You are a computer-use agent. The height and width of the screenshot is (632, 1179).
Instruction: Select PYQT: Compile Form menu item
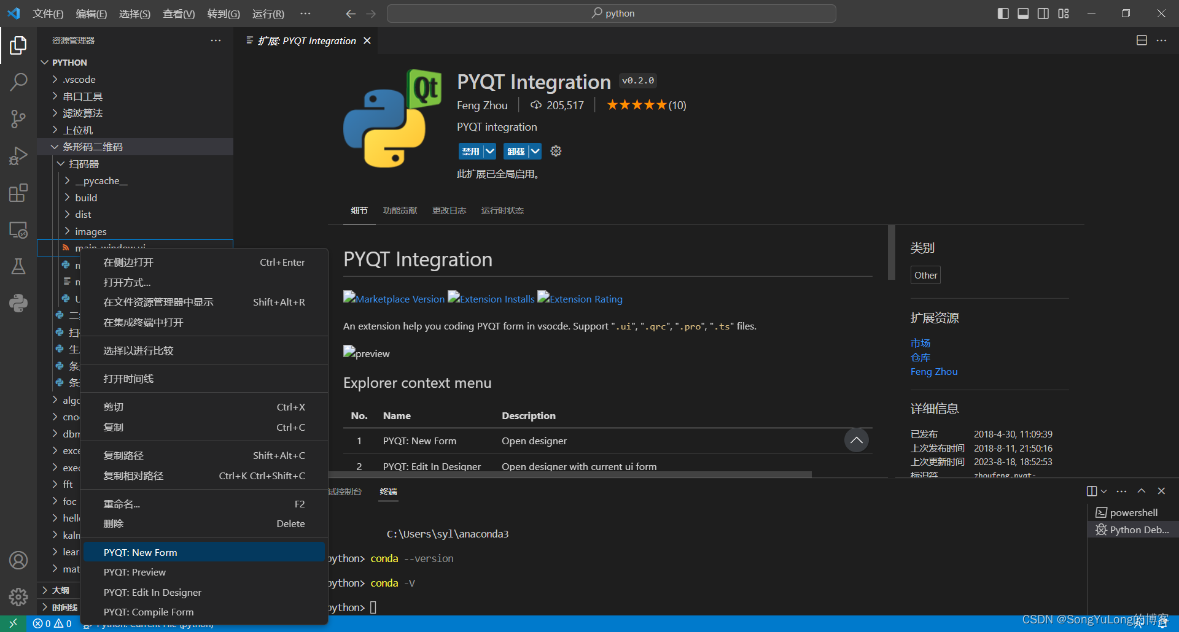click(x=204, y=612)
